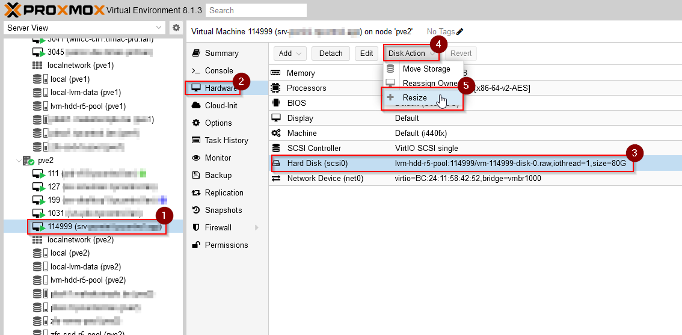Open the Task History tab
Viewport: 682px width, 335px height.
point(226,140)
